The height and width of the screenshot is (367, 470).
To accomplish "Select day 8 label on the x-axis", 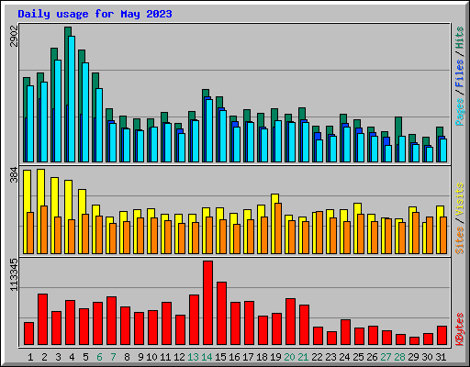I will pyautogui.click(x=127, y=357).
